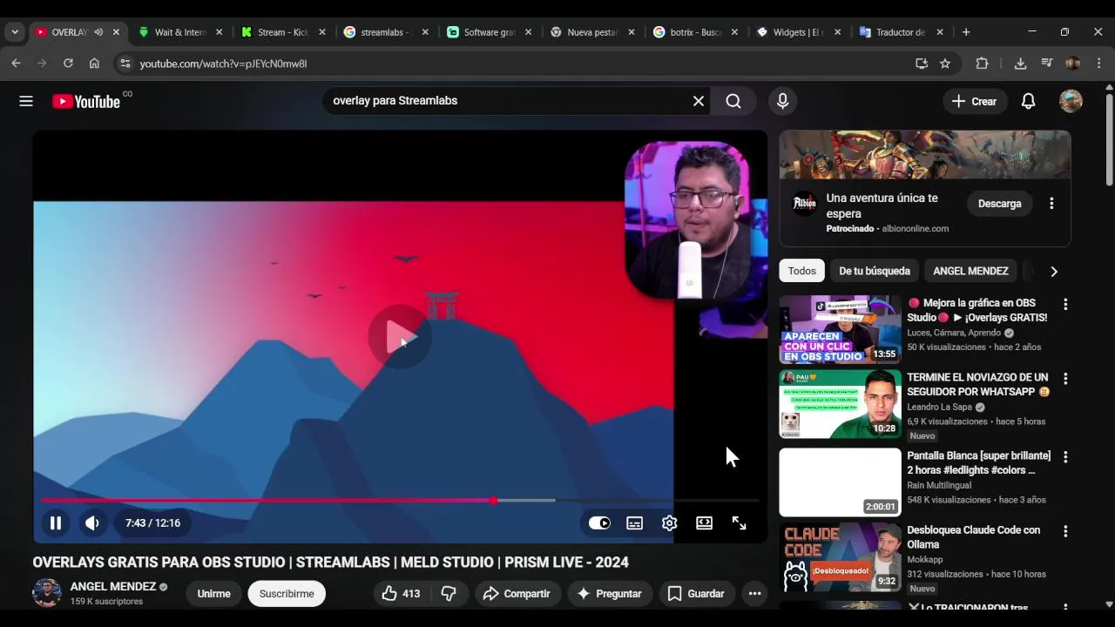
Task: Clear the search box text
Action: coord(698,101)
